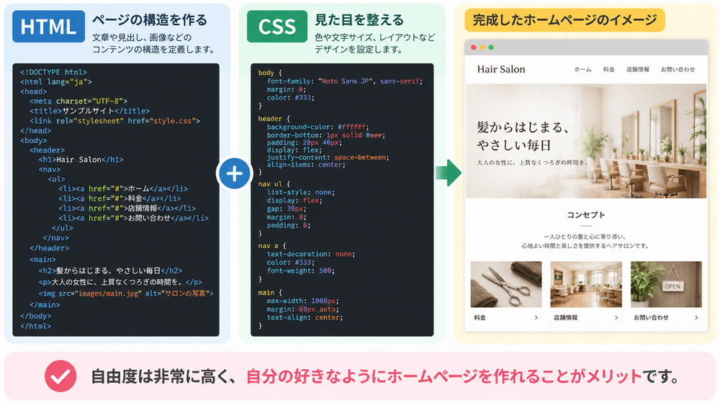Expand the 料金 card chevron
The height and width of the screenshot is (405, 720).
click(536, 317)
